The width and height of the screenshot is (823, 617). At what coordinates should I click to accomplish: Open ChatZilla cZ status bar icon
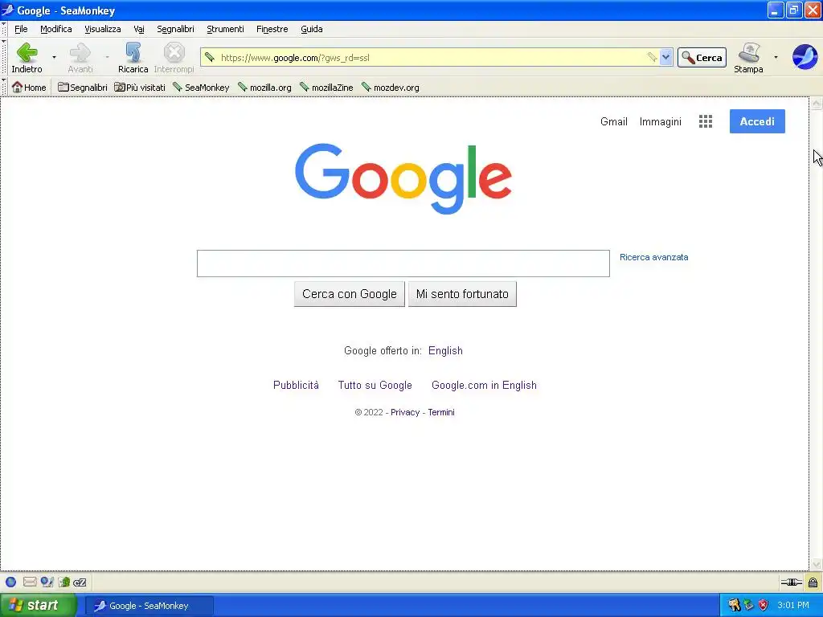point(80,582)
